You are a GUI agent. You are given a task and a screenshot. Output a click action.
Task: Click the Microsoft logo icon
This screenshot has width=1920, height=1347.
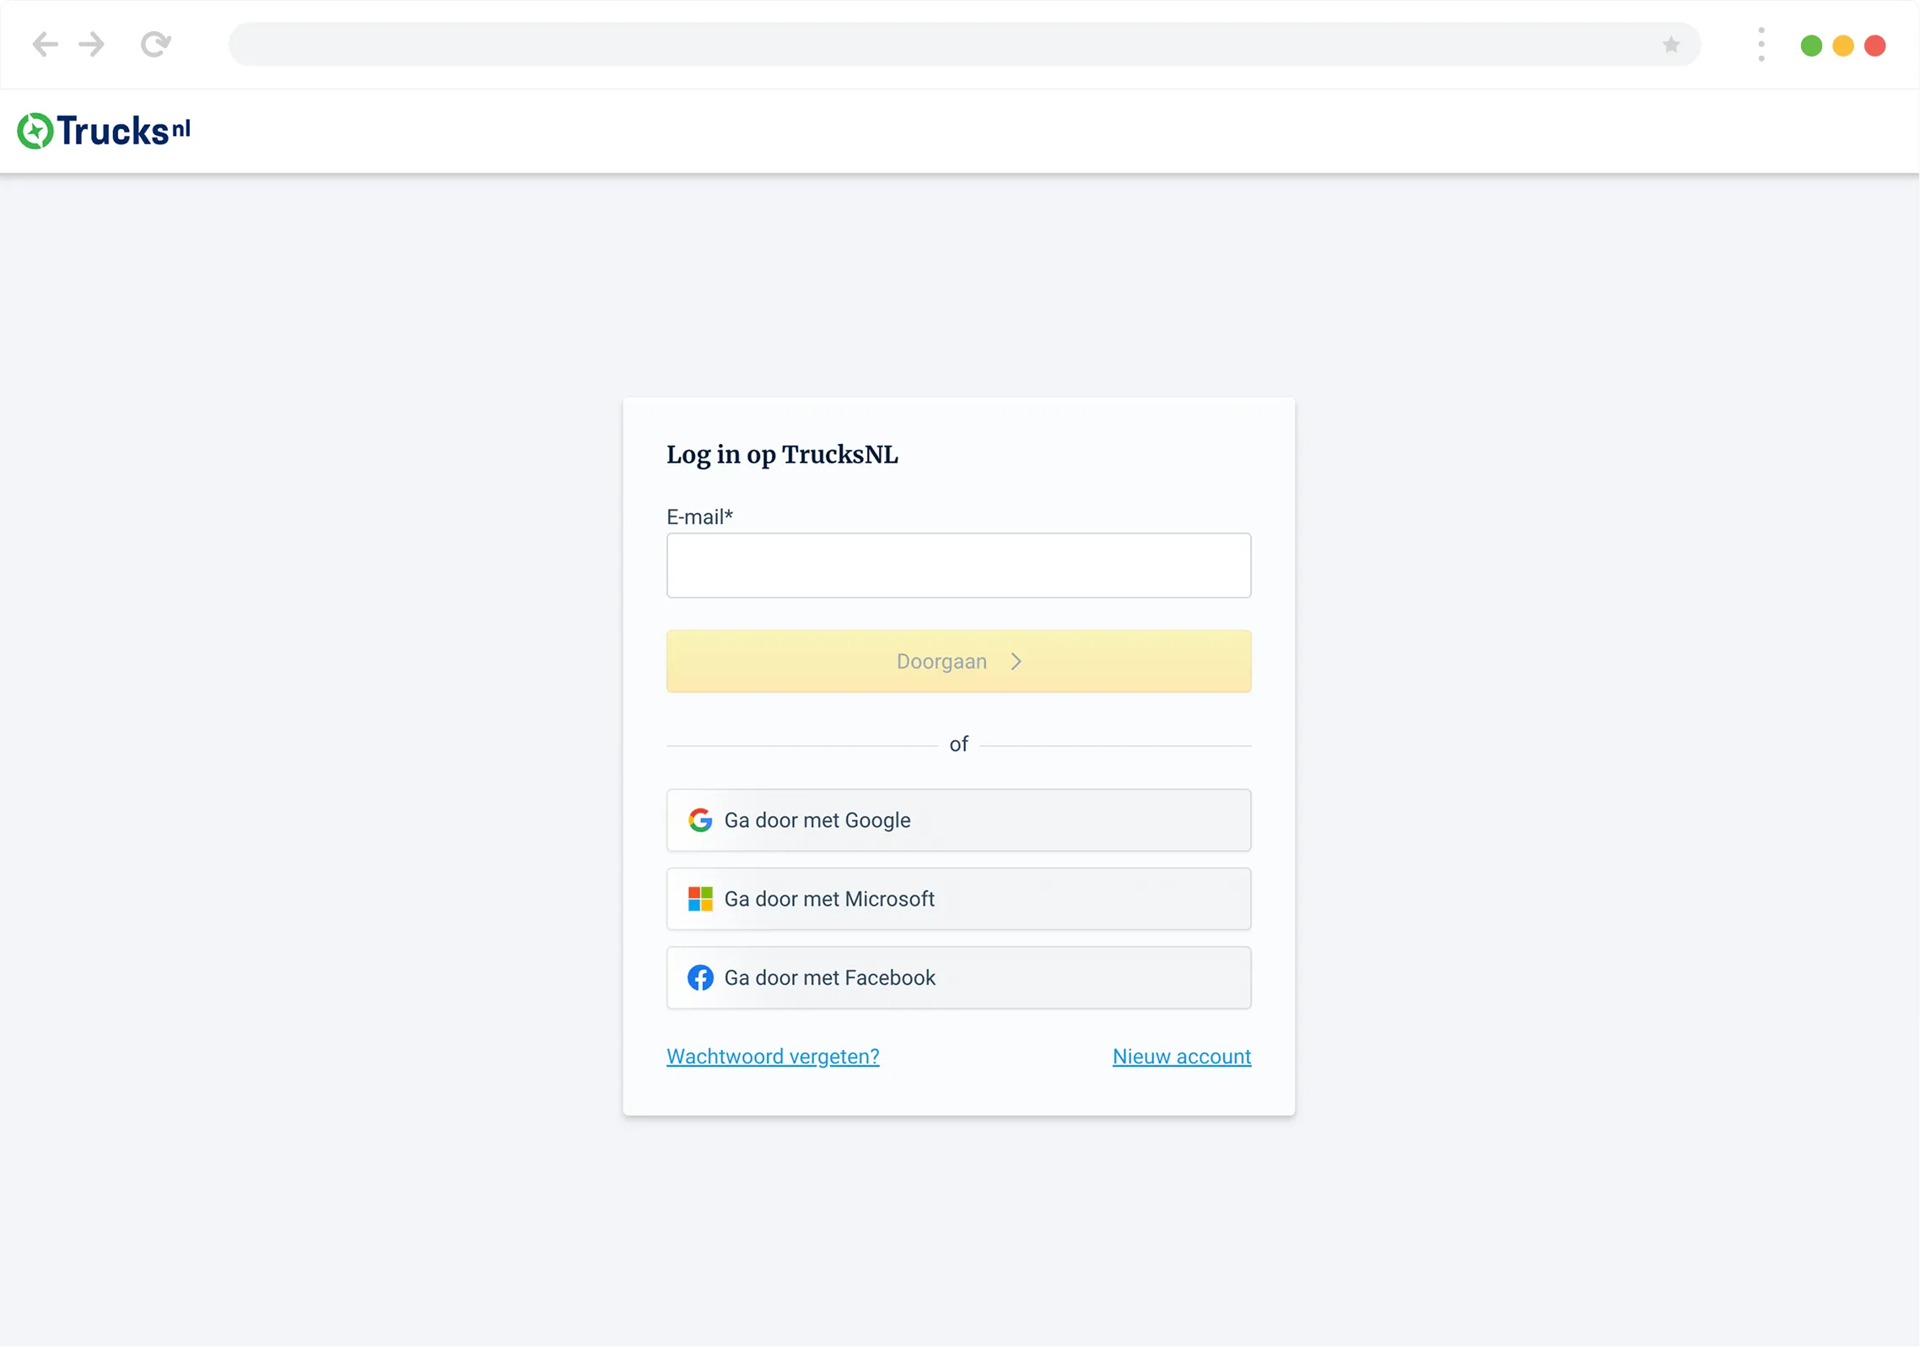click(x=699, y=898)
